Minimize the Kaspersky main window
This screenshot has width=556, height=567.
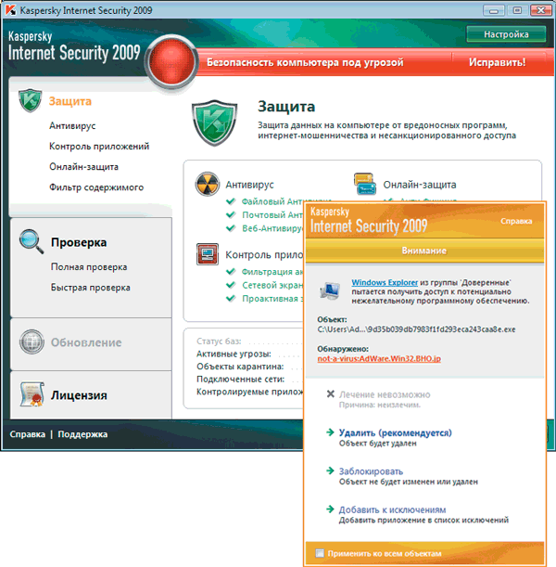494,10
